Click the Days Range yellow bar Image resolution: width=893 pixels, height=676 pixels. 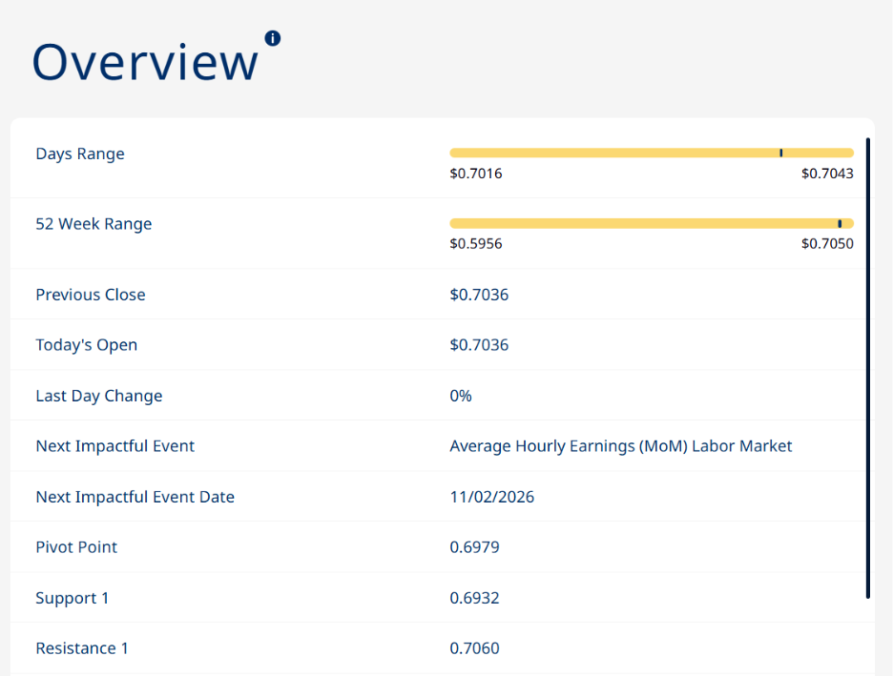[x=652, y=154]
